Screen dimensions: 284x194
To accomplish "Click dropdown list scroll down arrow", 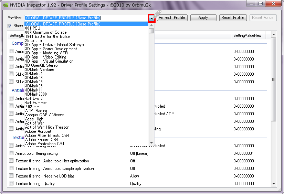I will pyautogui.click(x=151, y=143).
